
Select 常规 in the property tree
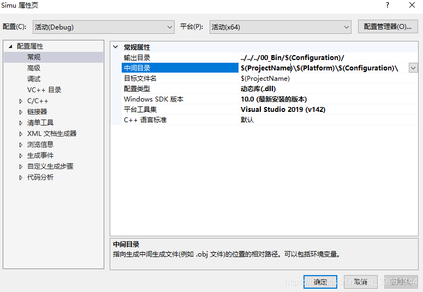coord(34,57)
